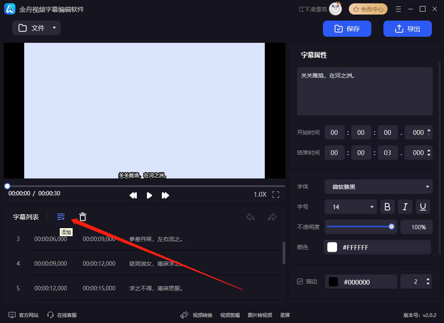Open the 录屏 screen recorder link
Screen dimensions: 444x323
(x=285, y=315)
